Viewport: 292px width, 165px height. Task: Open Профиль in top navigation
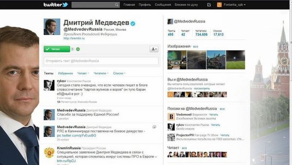(145, 5)
